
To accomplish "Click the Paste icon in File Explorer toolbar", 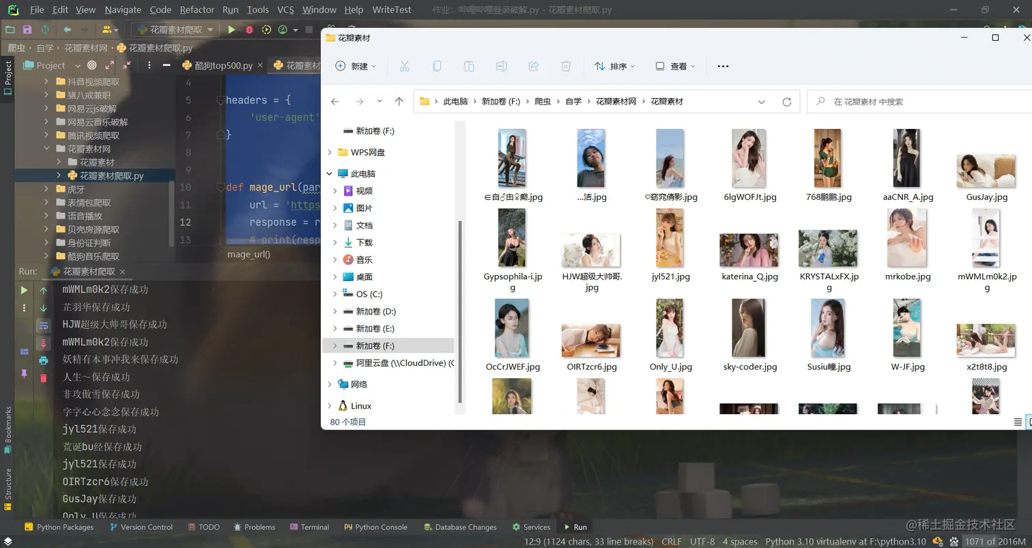I will coord(469,66).
